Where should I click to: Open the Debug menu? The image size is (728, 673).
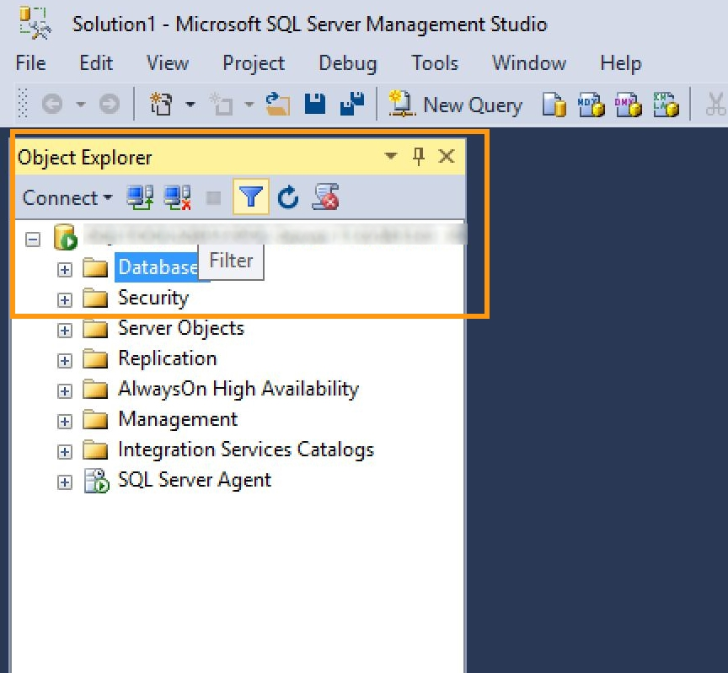click(x=348, y=64)
